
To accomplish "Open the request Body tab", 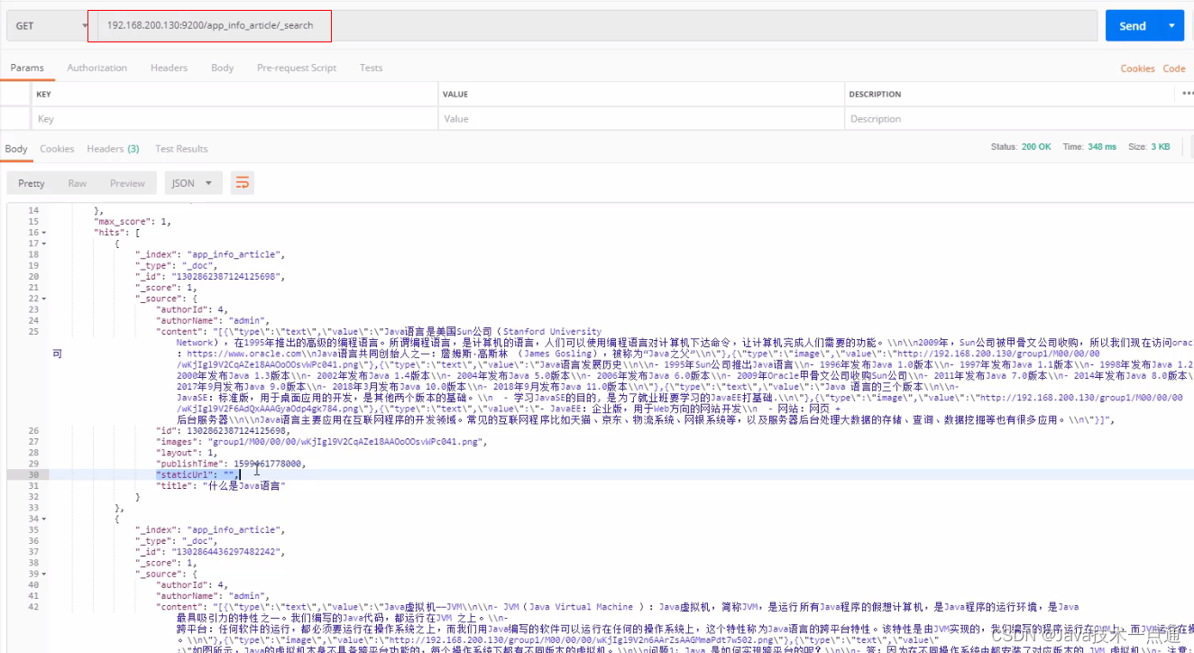I will [222, 68].
